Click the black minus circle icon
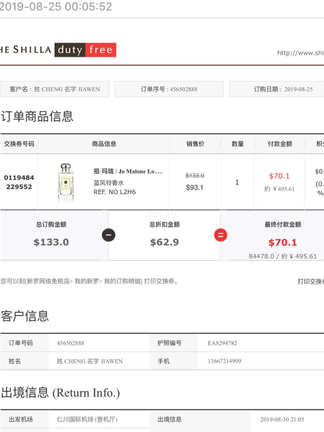The image size is (324, 432). tap(109, 235)
